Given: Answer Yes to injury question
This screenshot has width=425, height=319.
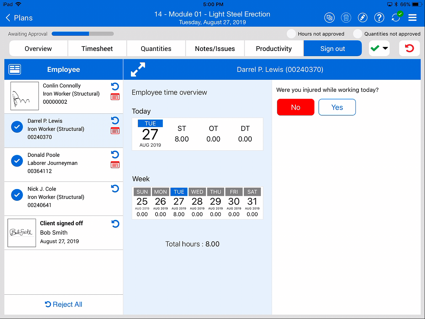Looking at the screenshot, I should [x=337, y=107].
